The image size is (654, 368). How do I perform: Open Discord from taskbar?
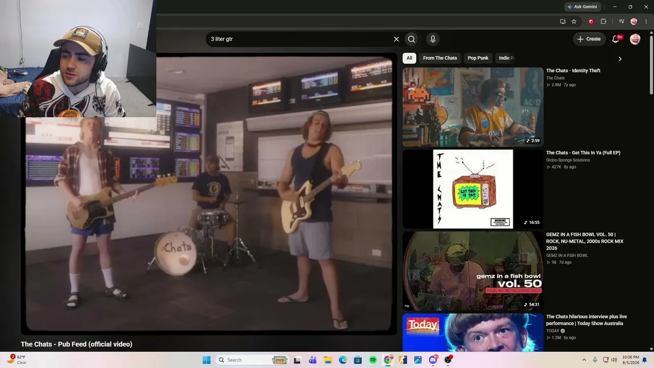pyautogui.click(x=433, y=360)
